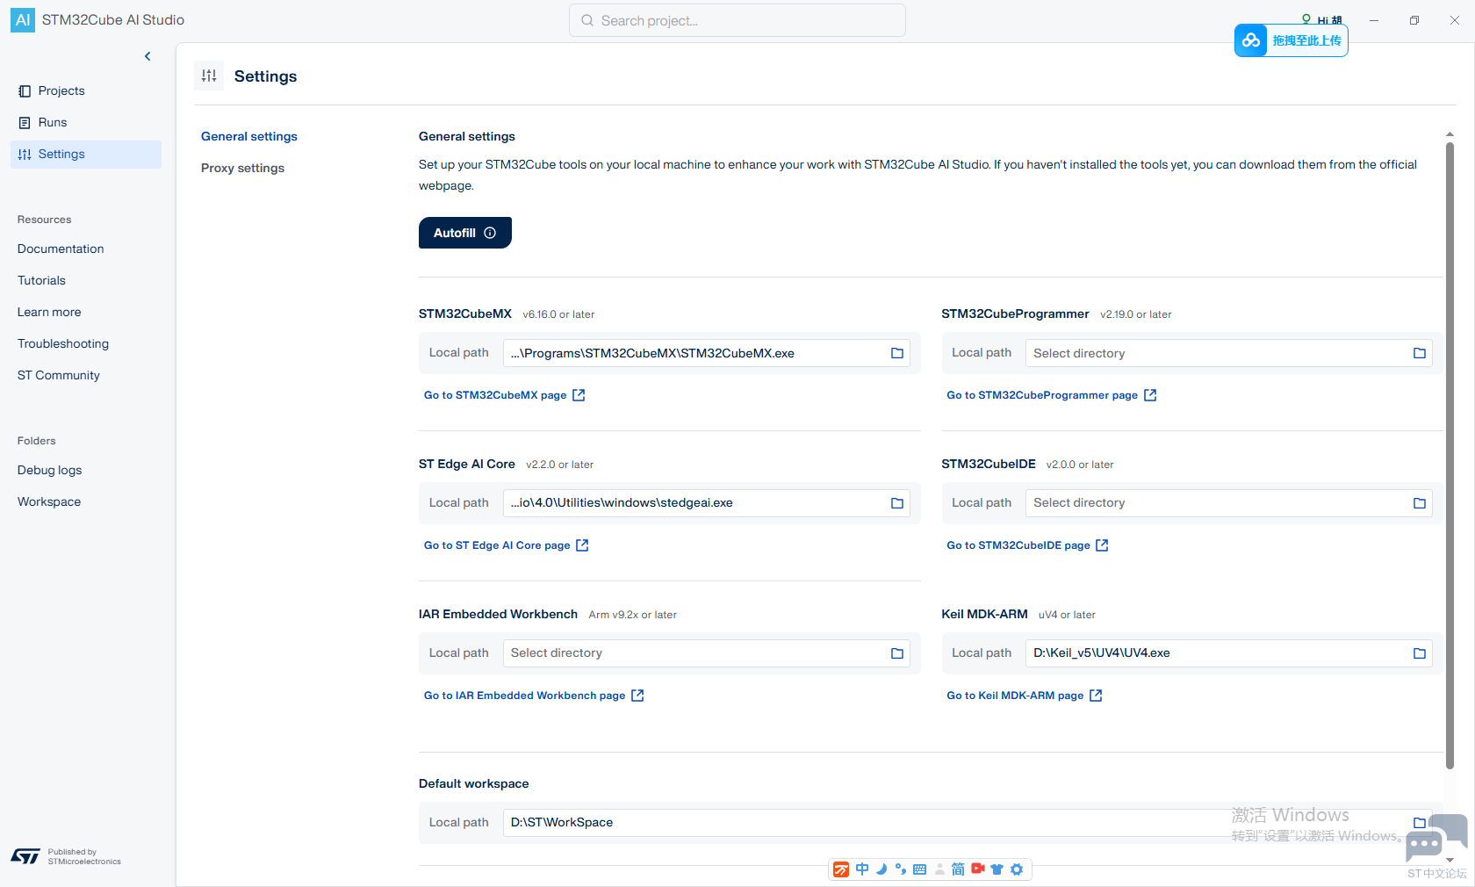Image resolution: width=1475 pixels, height=887 pixels.
Task: Click the ST logo at the sidebar bottom
Action: coord(25,856)
